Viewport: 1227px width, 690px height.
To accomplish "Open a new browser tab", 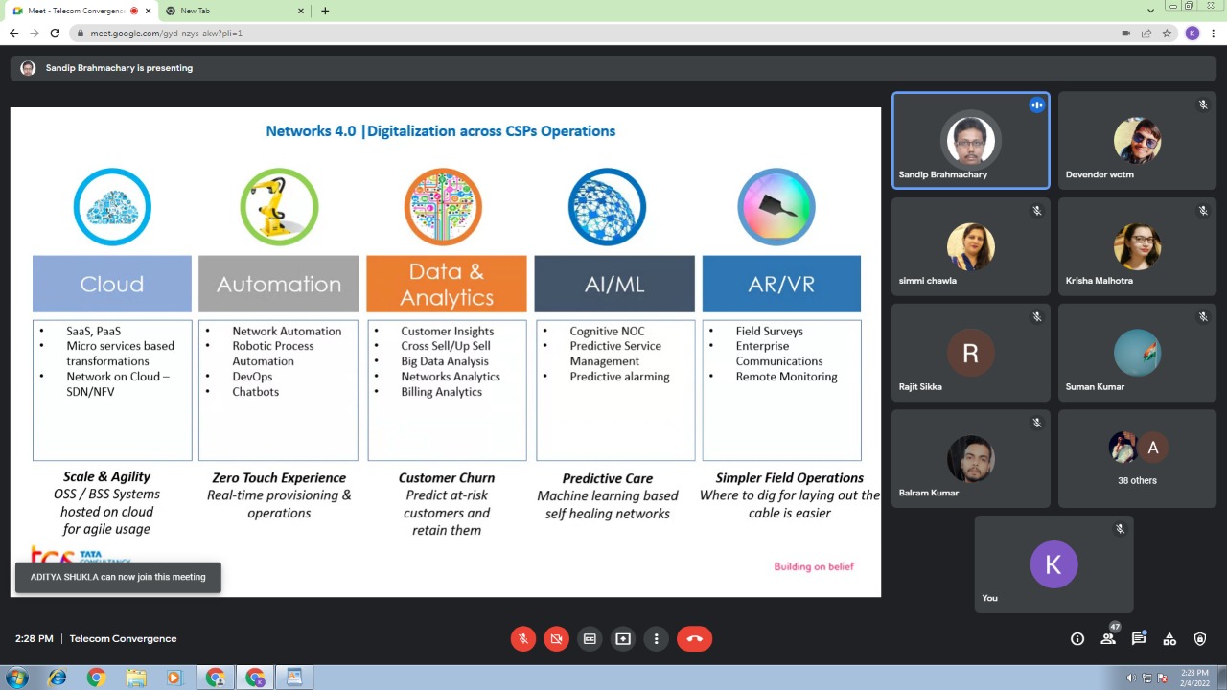I will pos(325,11).
